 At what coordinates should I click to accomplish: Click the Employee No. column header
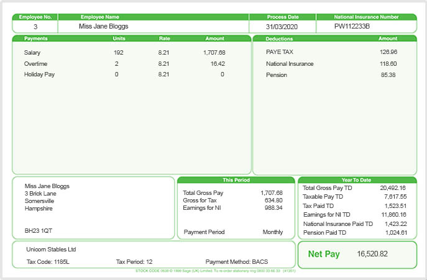pos(35,17)
